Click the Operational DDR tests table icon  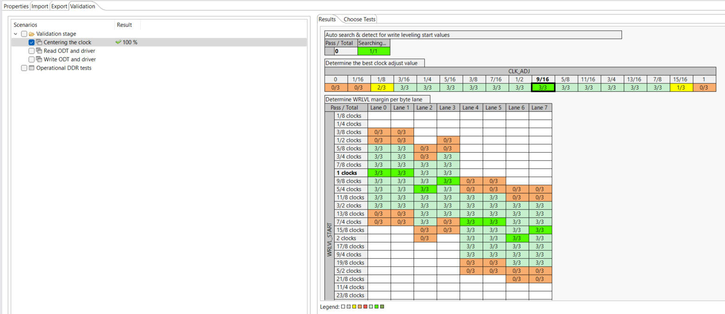(31, 68)
